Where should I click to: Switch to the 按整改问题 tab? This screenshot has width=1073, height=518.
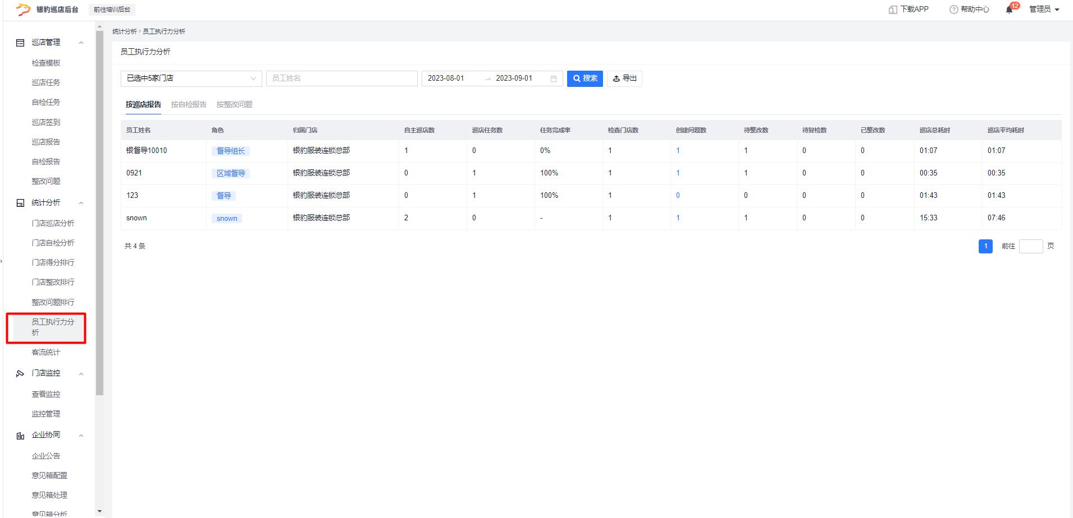[234, 104]
